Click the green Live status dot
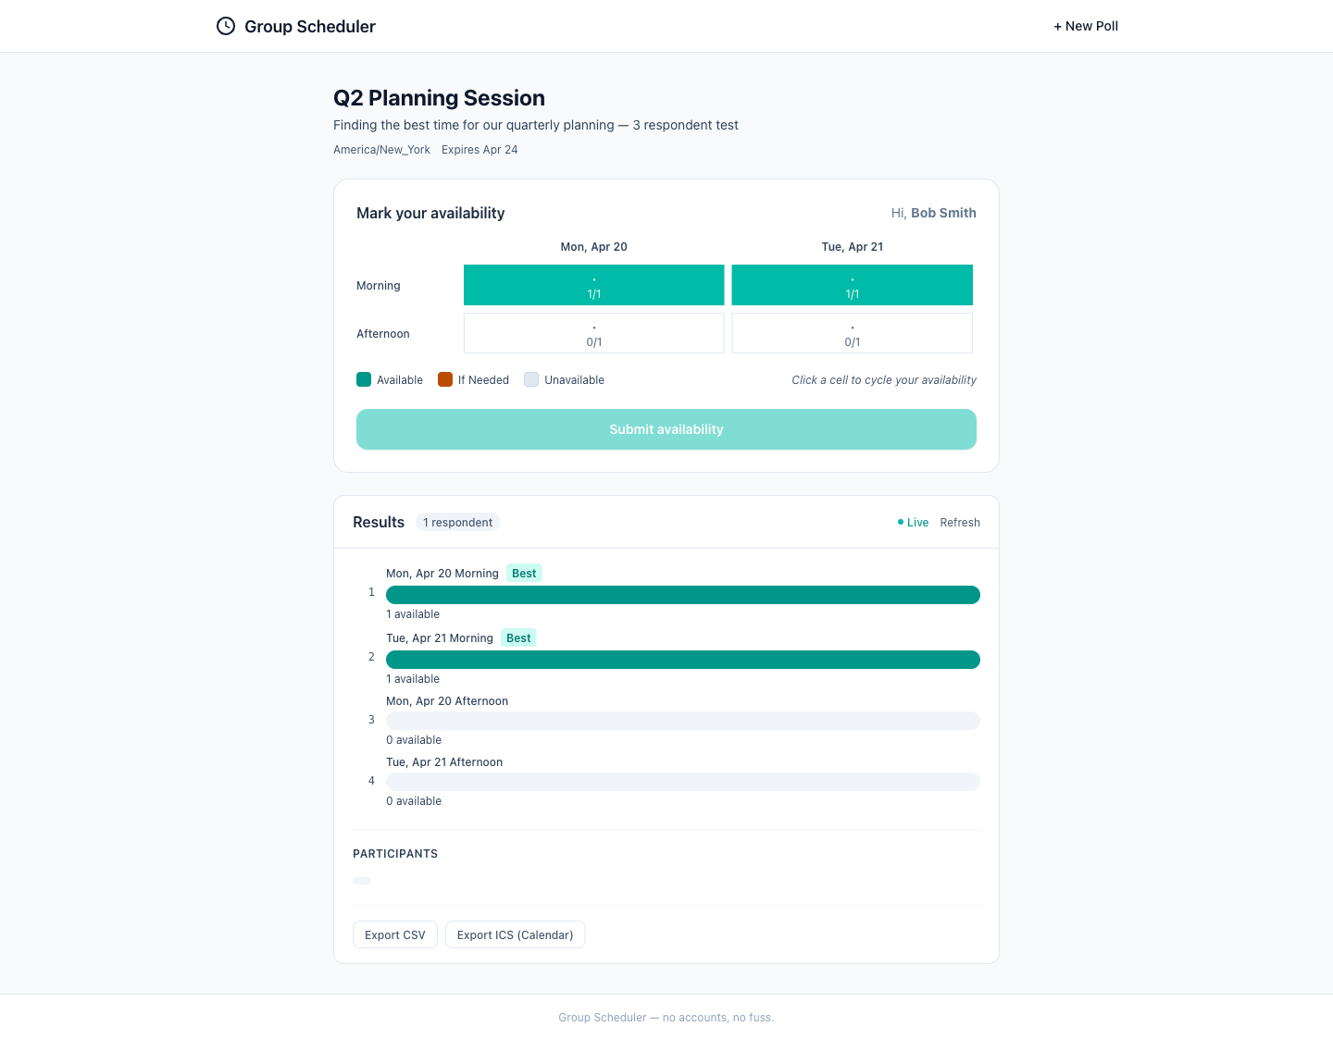Screen dimensions: 1333x1039 (x=900, y=523)
